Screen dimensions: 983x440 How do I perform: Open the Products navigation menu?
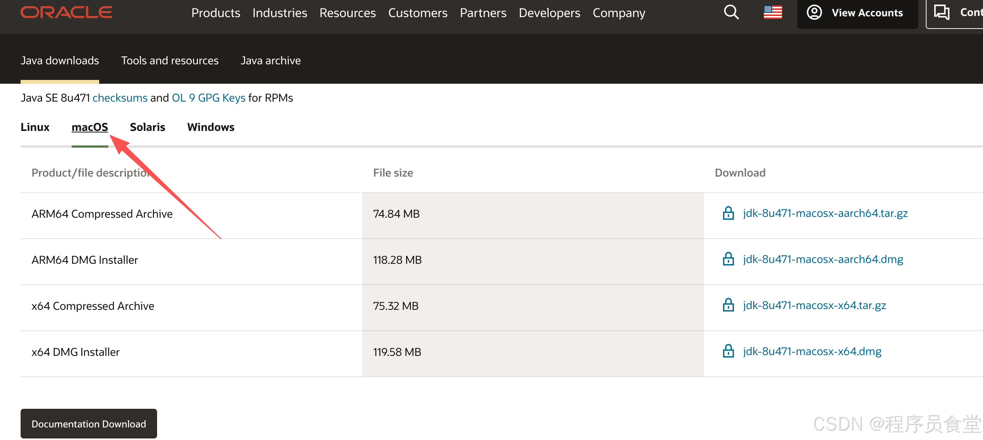point(215,13)
